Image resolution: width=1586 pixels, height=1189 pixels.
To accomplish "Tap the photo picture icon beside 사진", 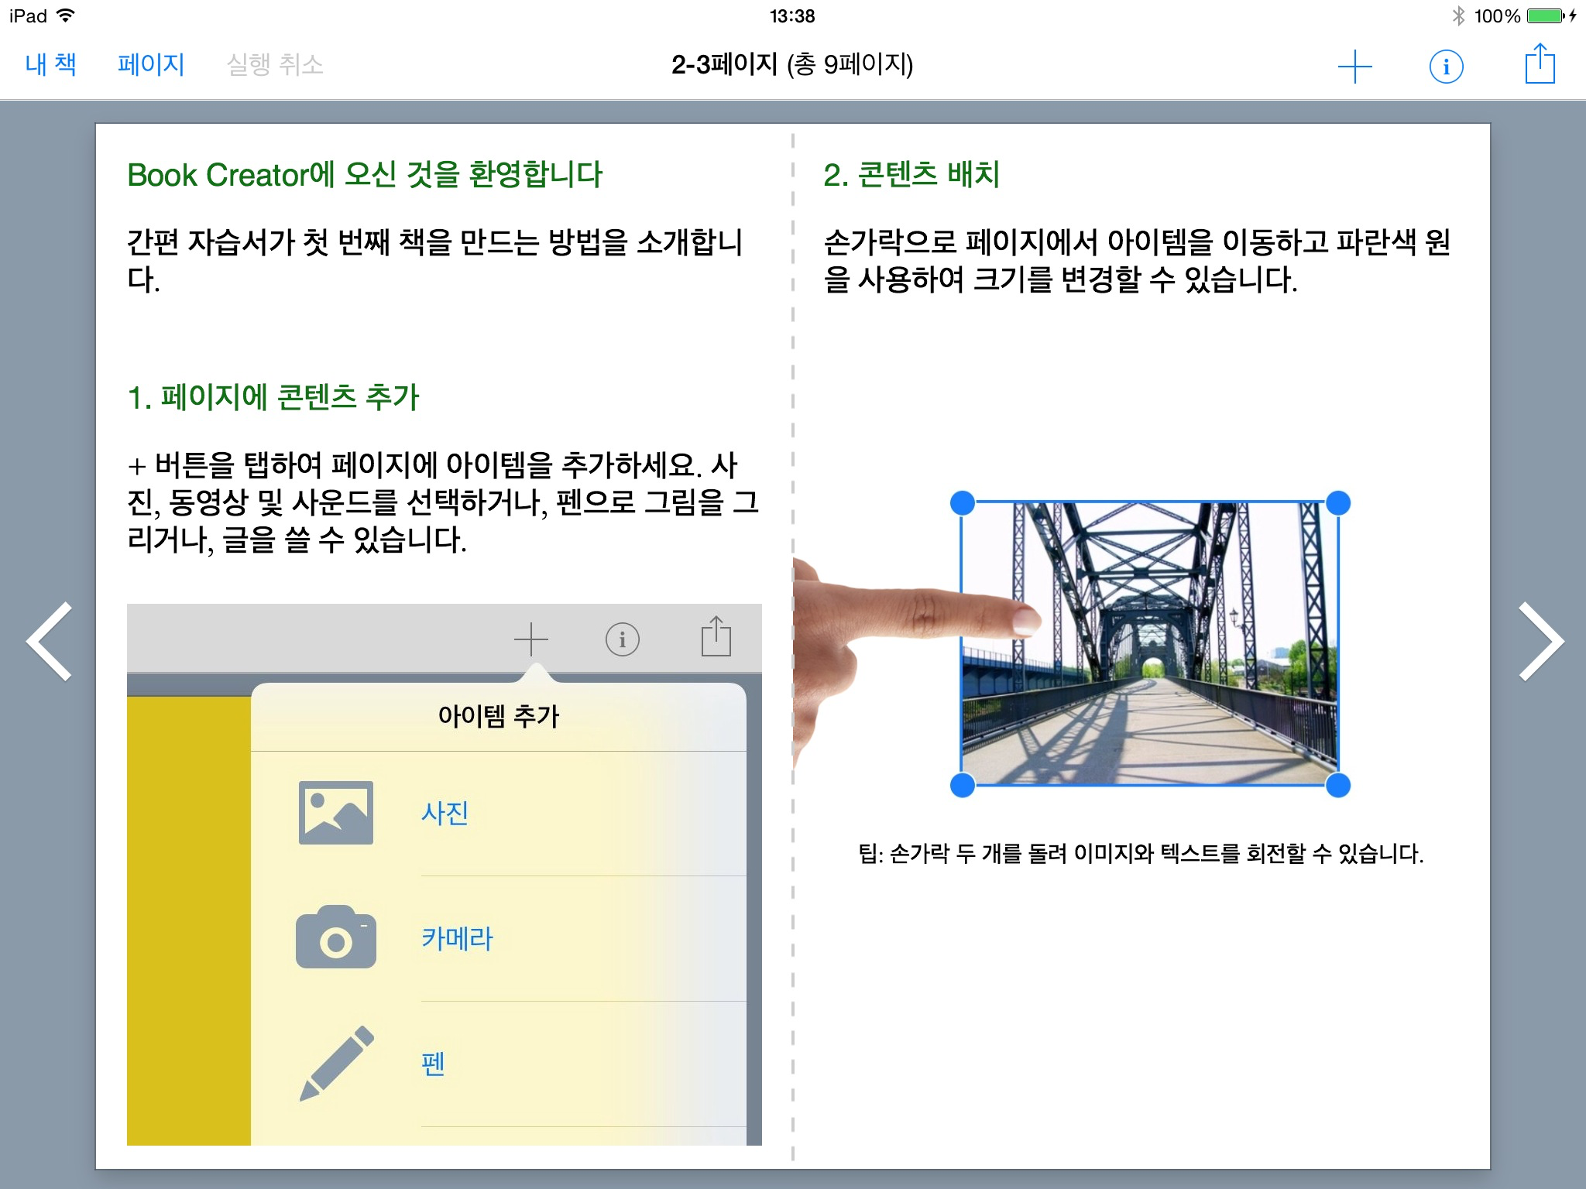I will [336, 812].
